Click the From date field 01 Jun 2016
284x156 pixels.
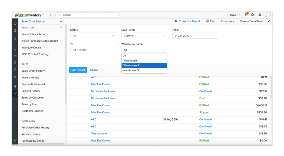(195, 36)
